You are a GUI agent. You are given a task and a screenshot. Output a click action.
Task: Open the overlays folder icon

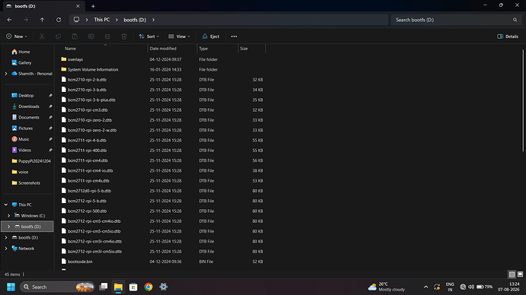point(64,59)
